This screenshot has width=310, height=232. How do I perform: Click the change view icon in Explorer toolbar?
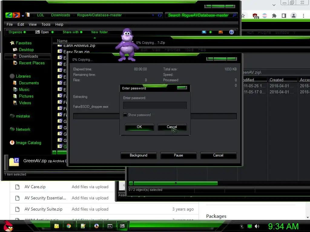[204, 32]
